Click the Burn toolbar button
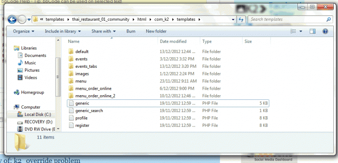338x163 pixels. click(x=131, y=31)
